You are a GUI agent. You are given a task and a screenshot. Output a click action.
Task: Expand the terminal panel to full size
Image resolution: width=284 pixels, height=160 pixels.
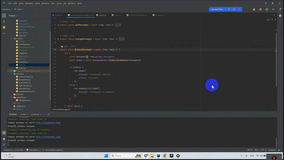pos(48,114)
